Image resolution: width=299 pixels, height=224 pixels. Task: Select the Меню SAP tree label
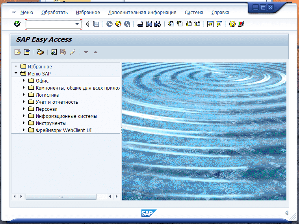[x=39, y=73]
